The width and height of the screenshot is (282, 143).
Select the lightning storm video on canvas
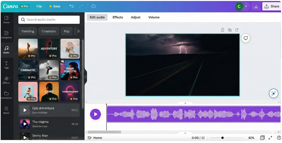click(182, 65)
